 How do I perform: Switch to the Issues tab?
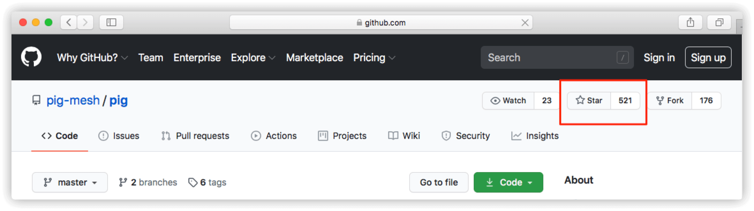pyautogui.click(x=119, y=136)
